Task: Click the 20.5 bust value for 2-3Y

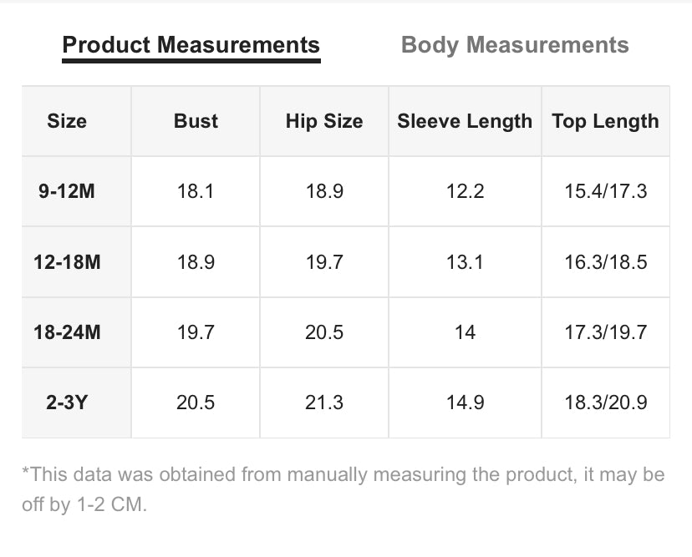Action: 196,403
